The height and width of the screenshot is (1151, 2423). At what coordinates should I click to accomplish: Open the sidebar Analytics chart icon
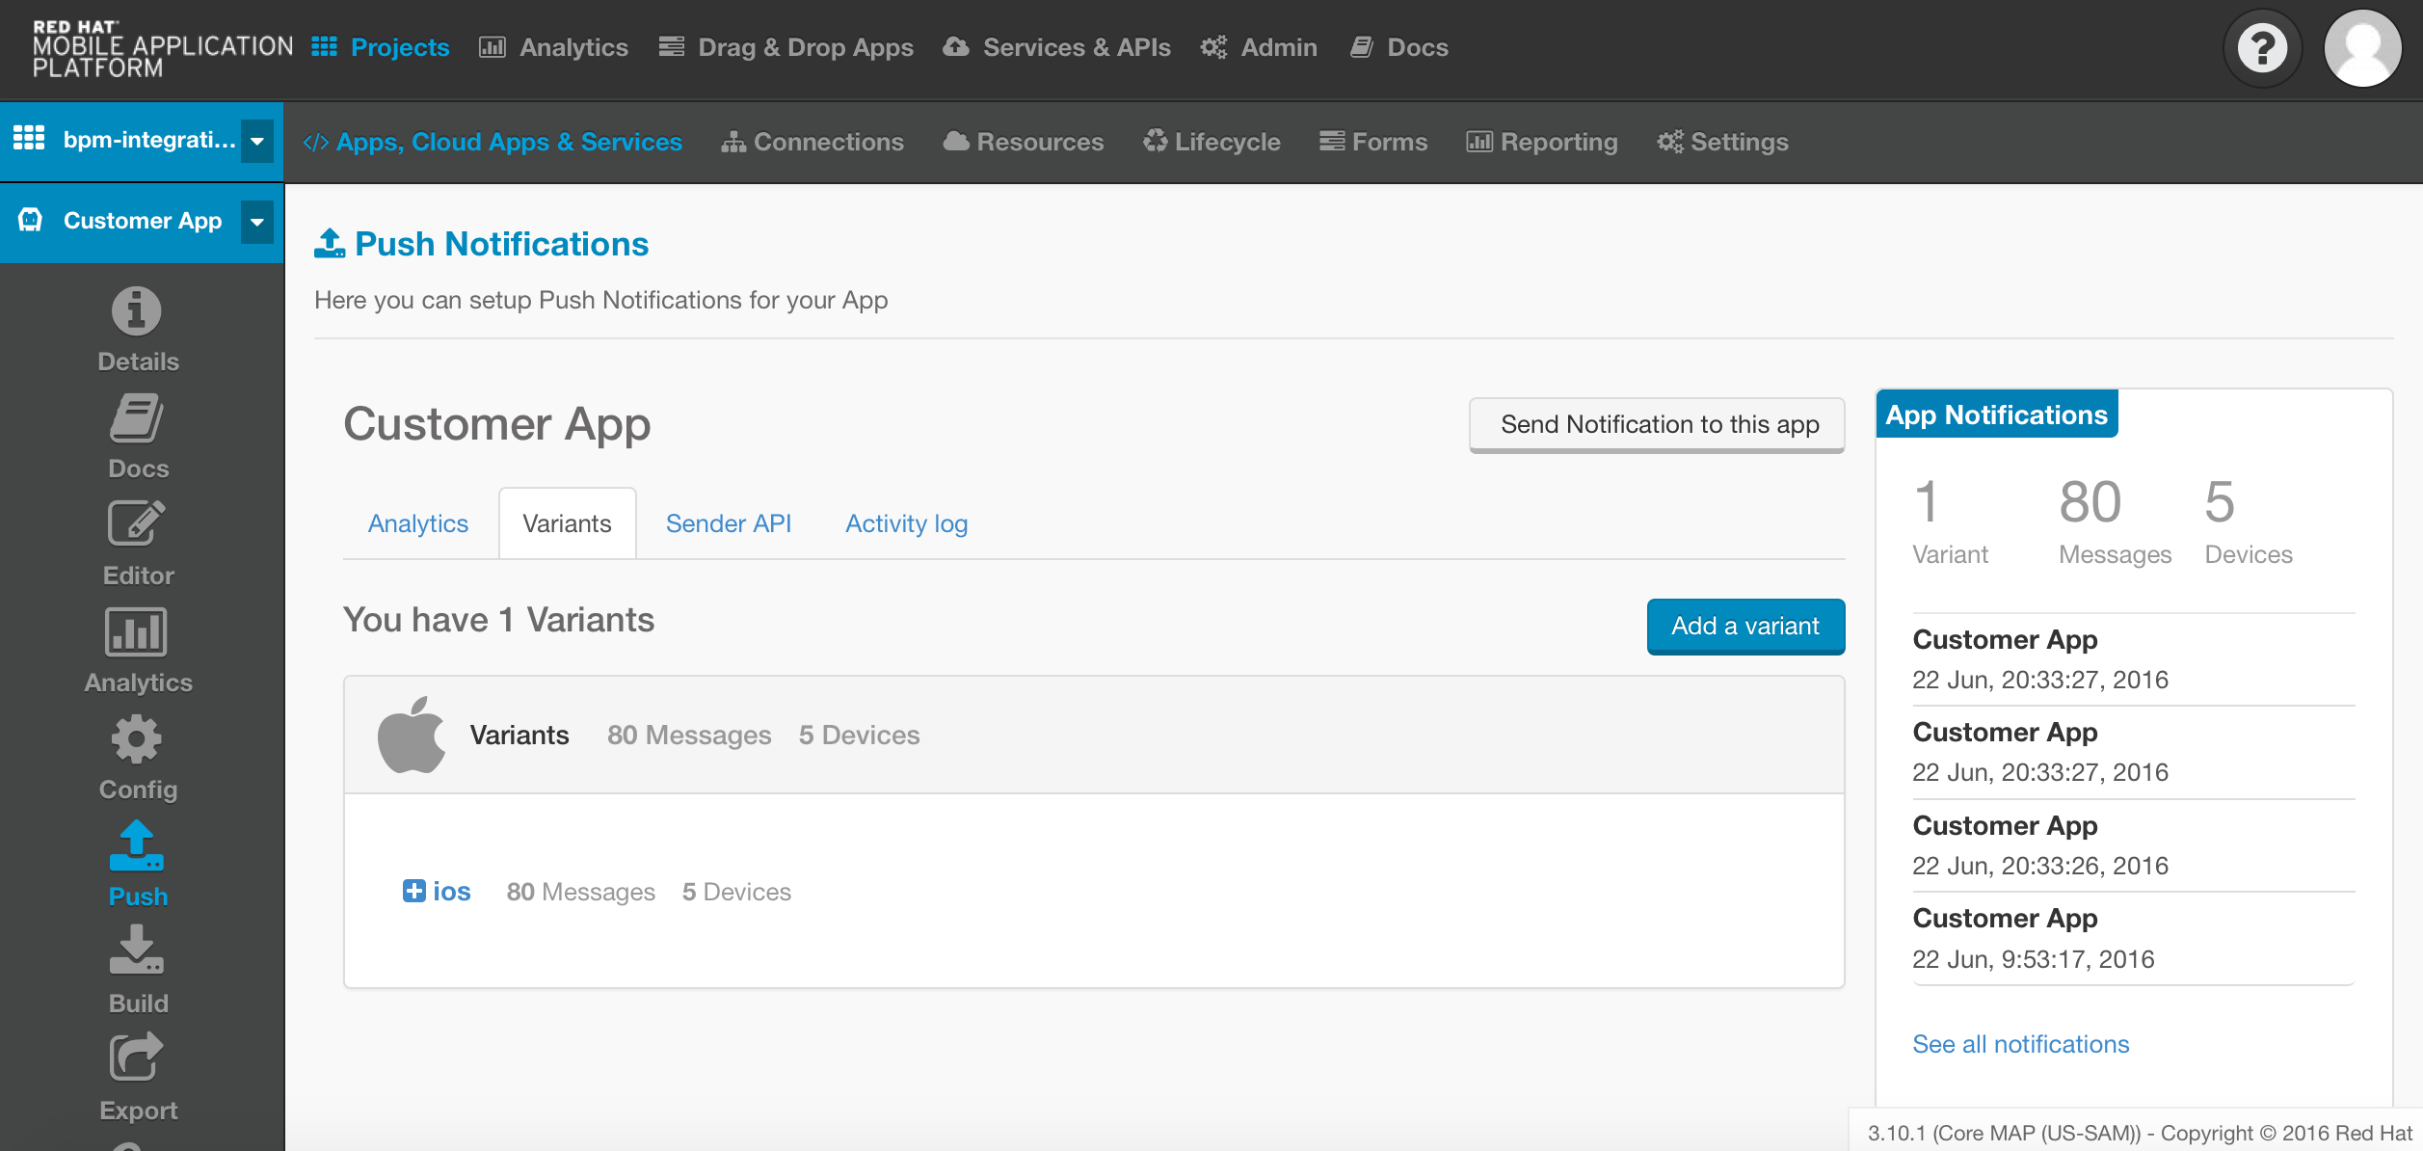tap(137, 632)
